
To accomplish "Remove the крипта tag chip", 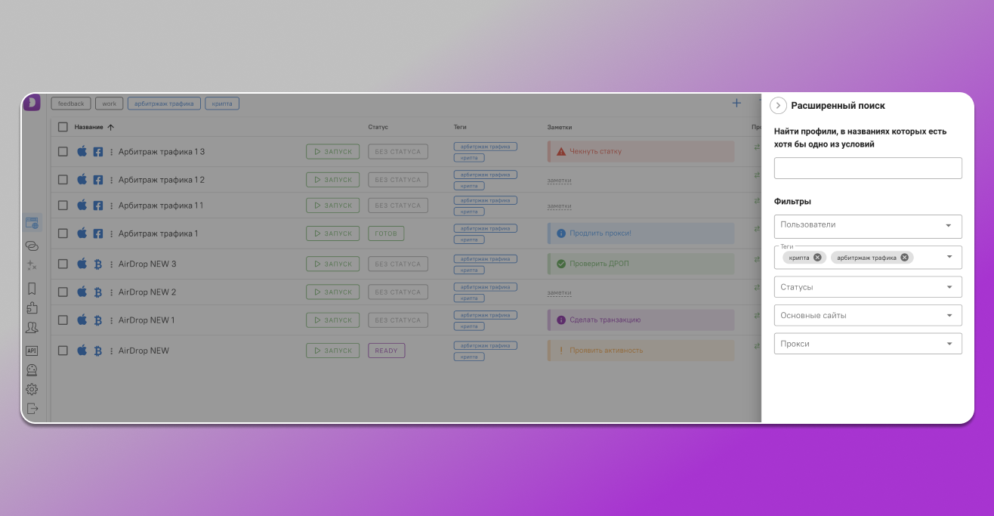I will (817, 258).
